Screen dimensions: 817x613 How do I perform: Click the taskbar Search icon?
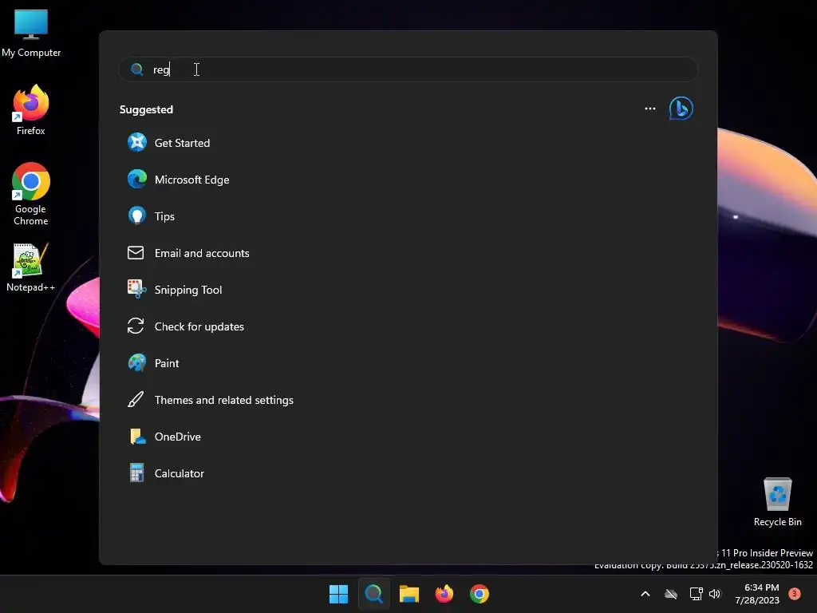click(x=373, y=594)
